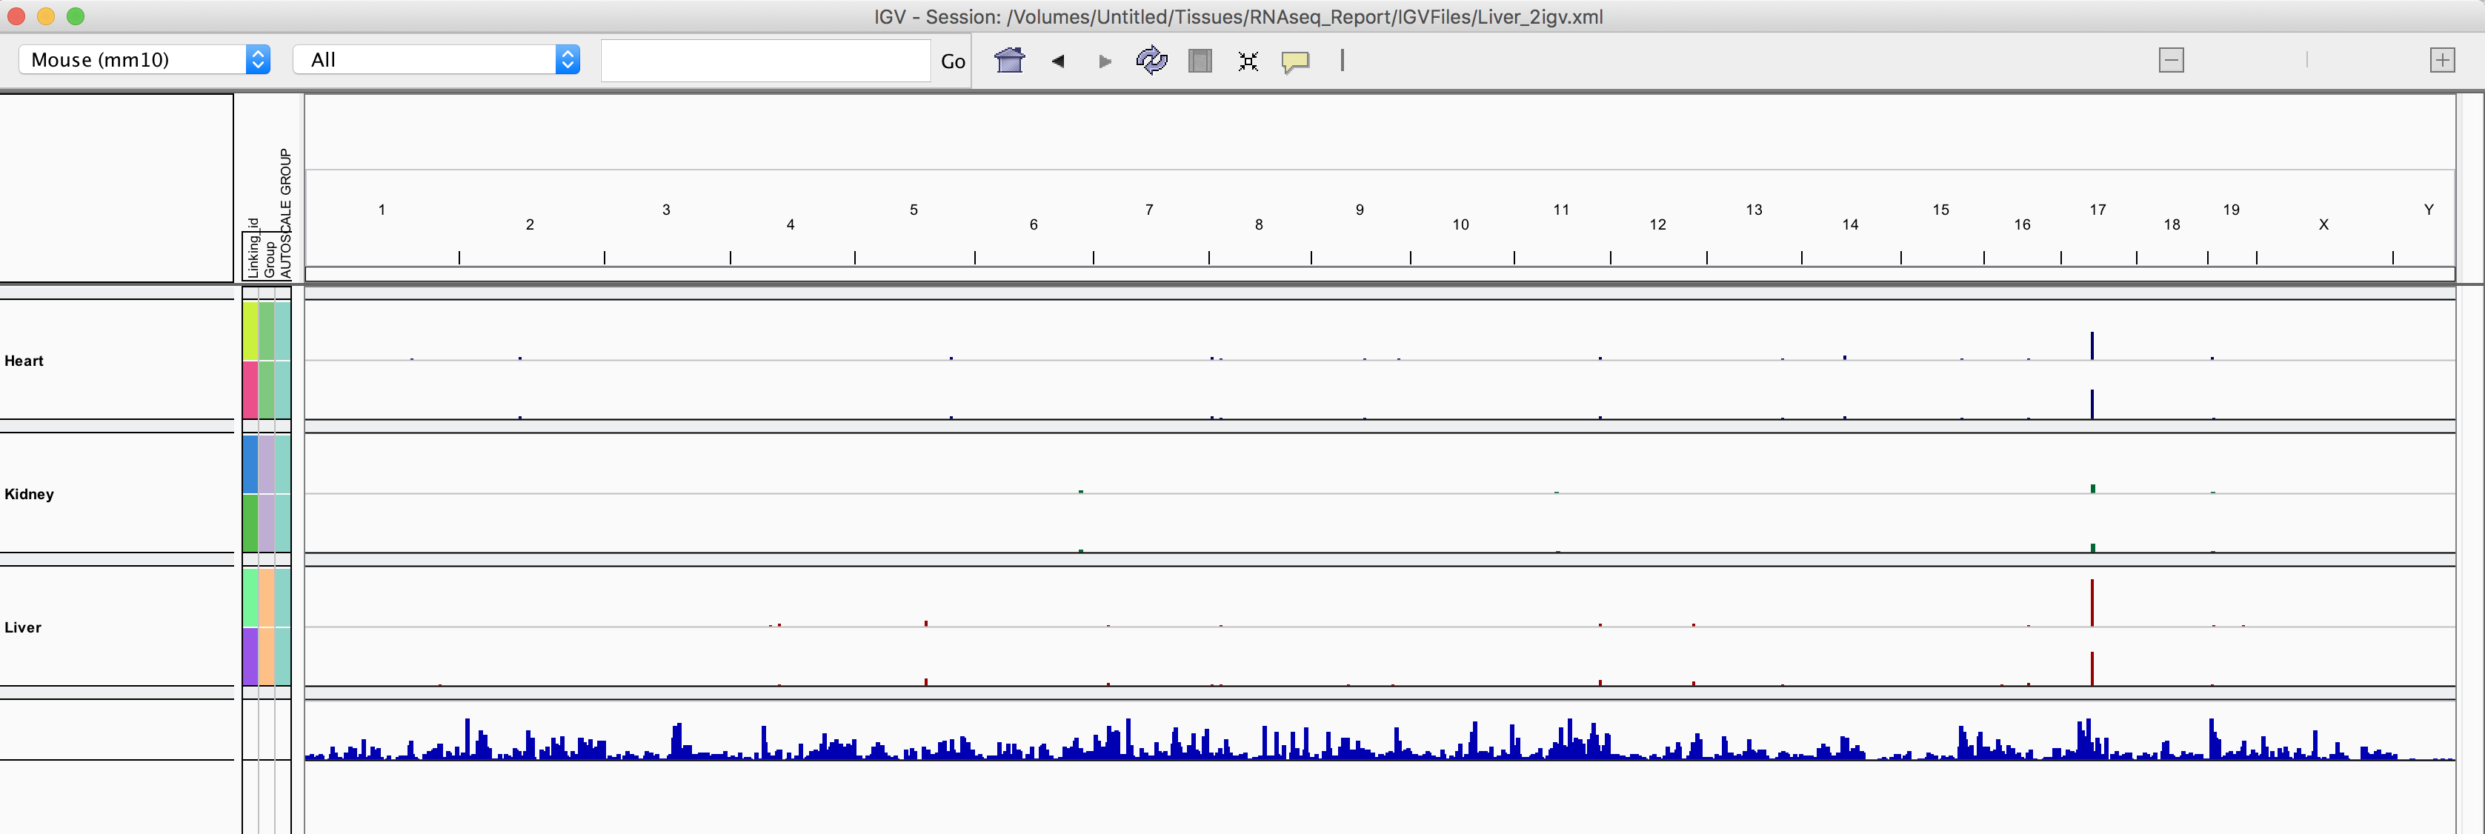The image size is (2485, 834).
Task: Jump to chromosome 3 label
Action: [x=665, y=209]
